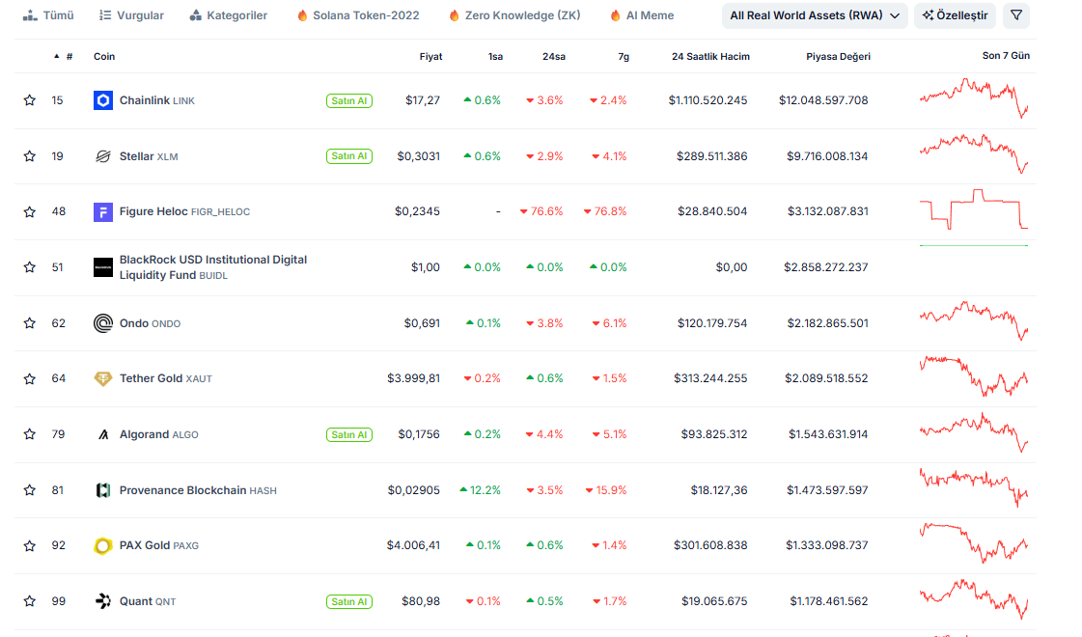The width and height of the screenshot is (1082, 637).
Task: Click the Ondo coin logo icon
Action: (103, 323)
